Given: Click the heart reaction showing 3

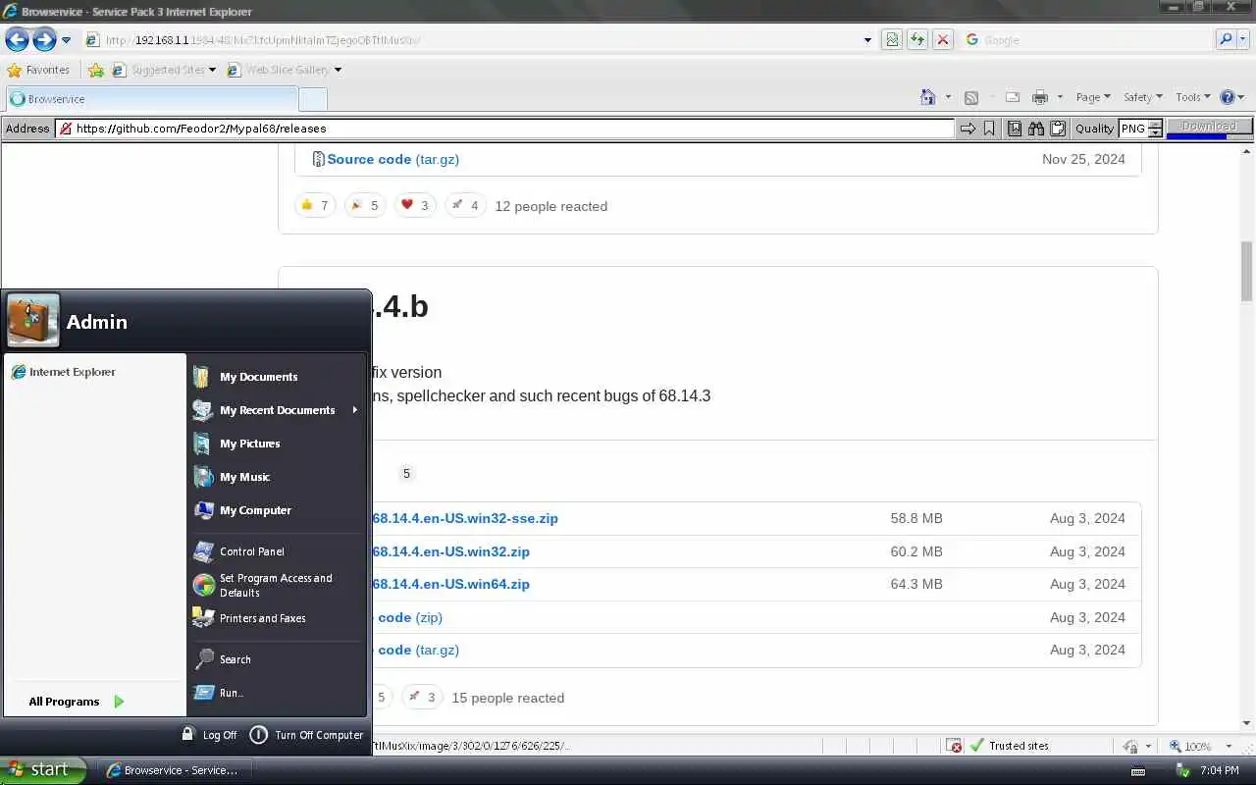Looking at the screenshot, I should click(415, 205).
